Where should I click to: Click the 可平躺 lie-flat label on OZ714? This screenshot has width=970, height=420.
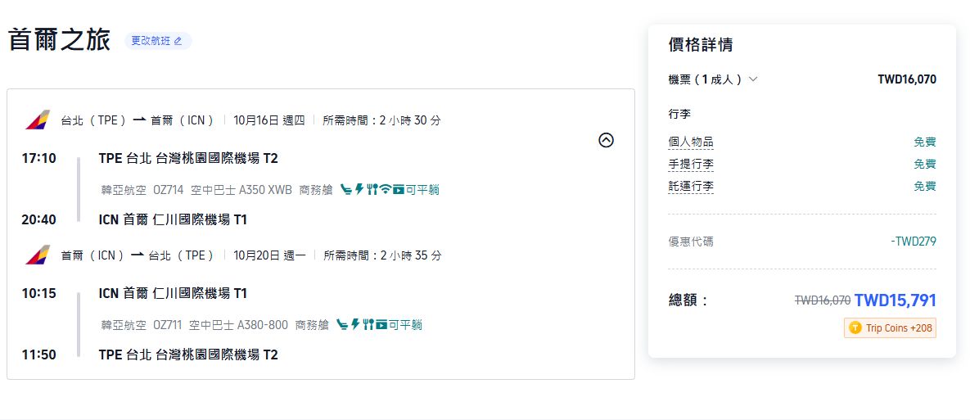click(422, 190)
